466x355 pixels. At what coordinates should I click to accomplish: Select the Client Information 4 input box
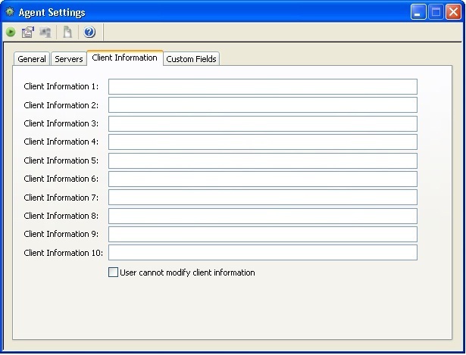tap(263, 142)
